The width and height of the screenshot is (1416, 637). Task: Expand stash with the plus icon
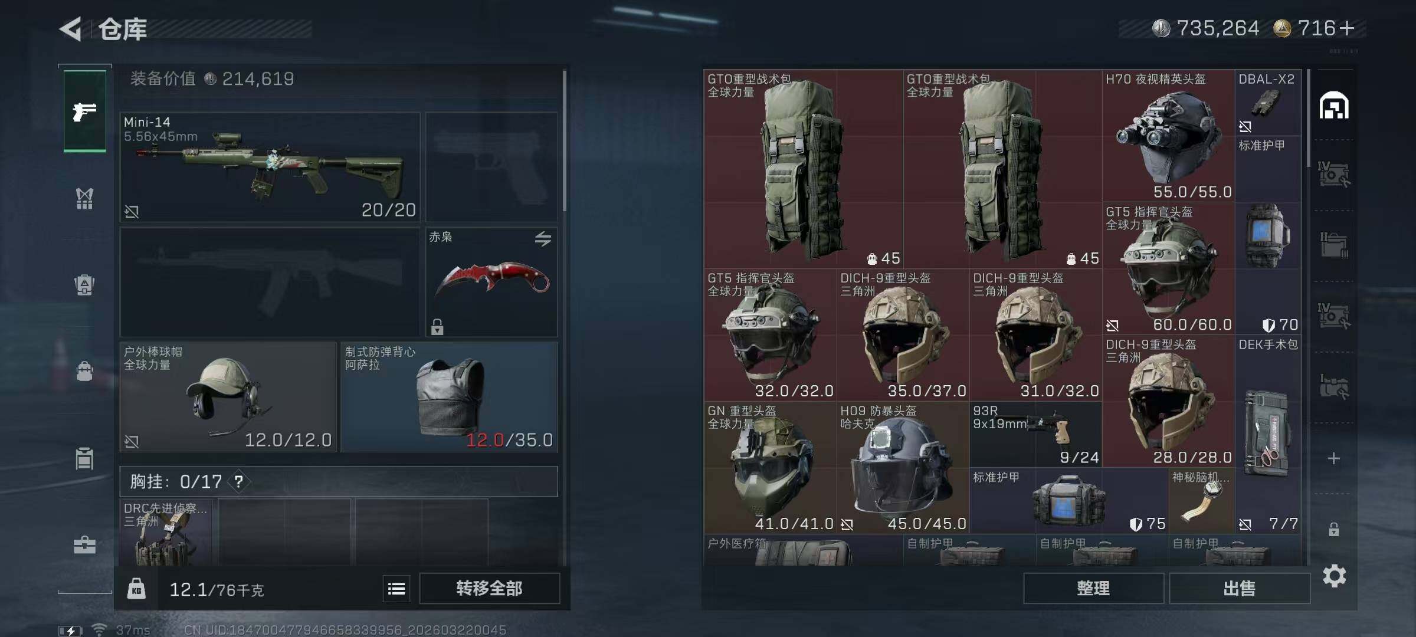1334,458
